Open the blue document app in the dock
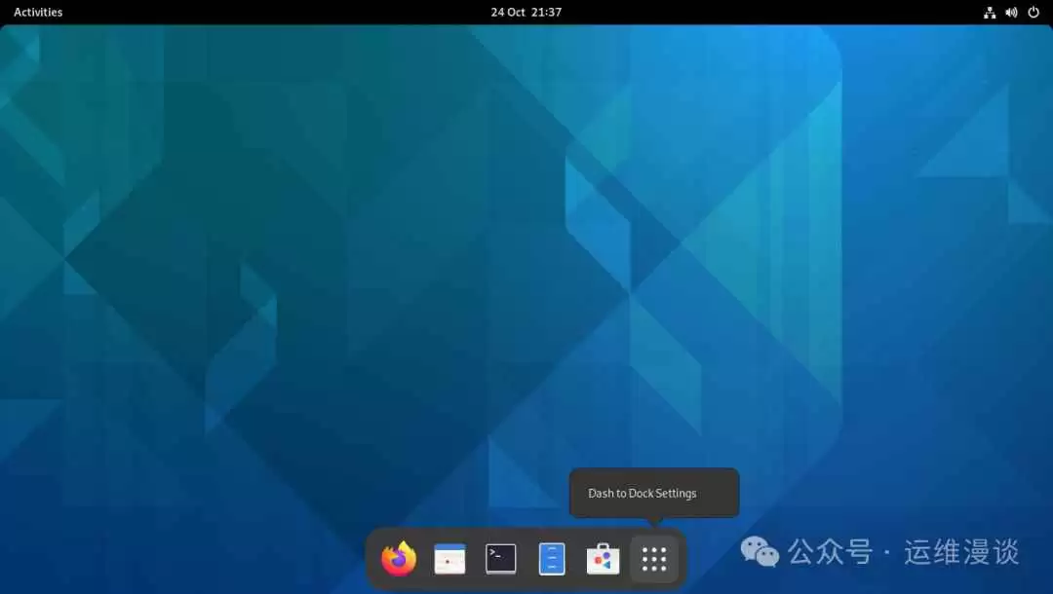The width and height of the screenshot is (1053, 594). [551, 558]
